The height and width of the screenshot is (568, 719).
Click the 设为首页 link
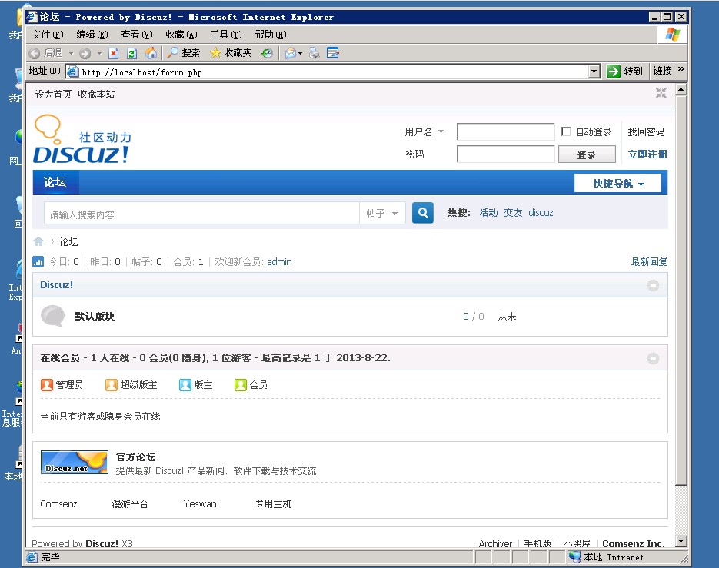[53, 94]
